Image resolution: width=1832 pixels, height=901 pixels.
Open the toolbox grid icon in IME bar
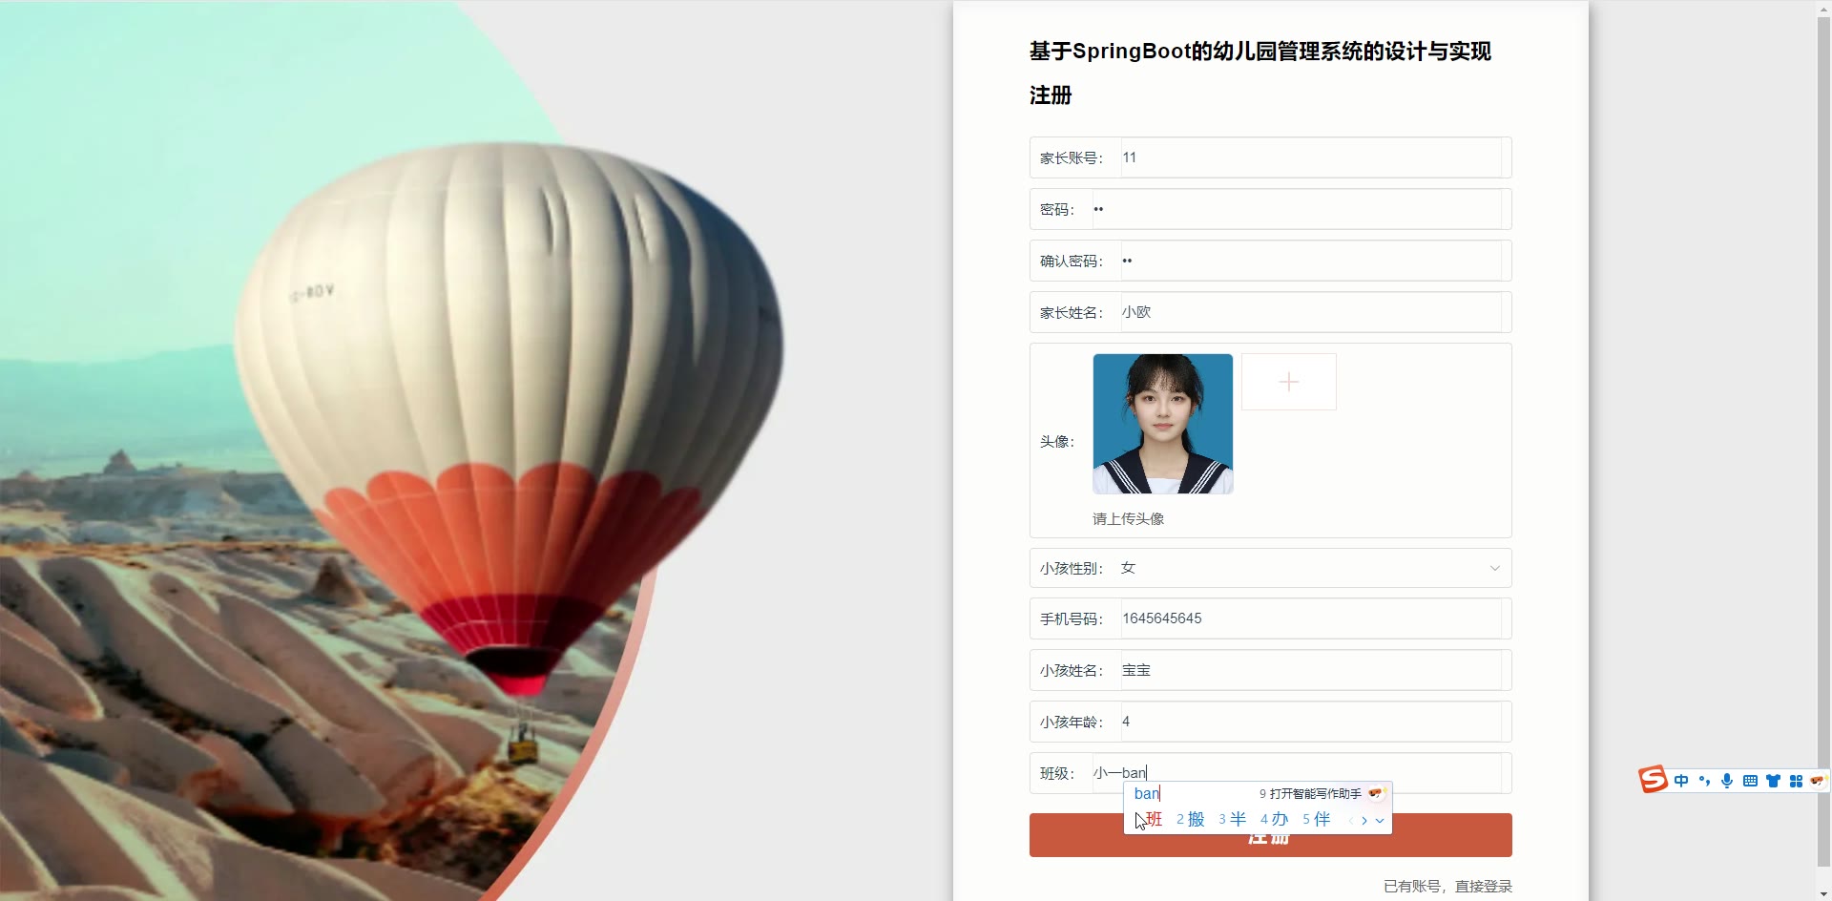pyautogui.click(x=1796, y=781)
